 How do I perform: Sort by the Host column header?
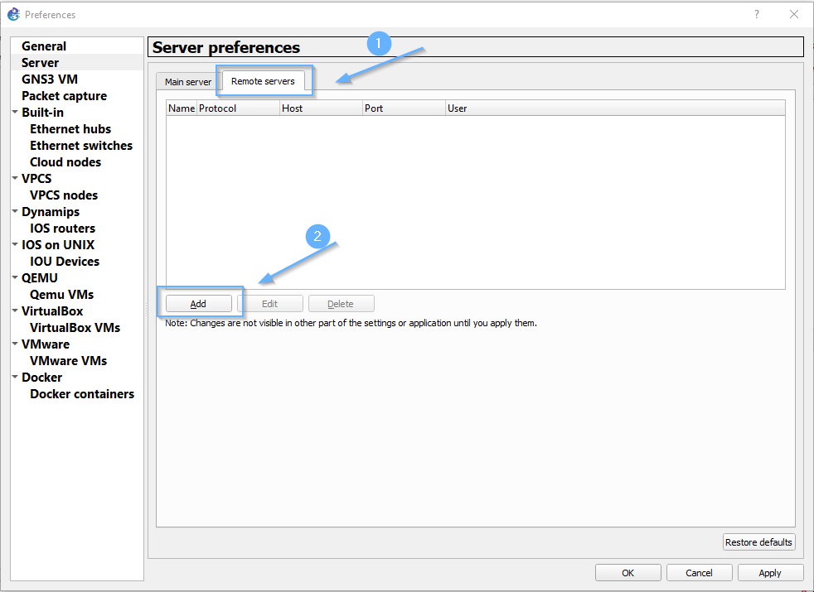(x=320, y=108)
